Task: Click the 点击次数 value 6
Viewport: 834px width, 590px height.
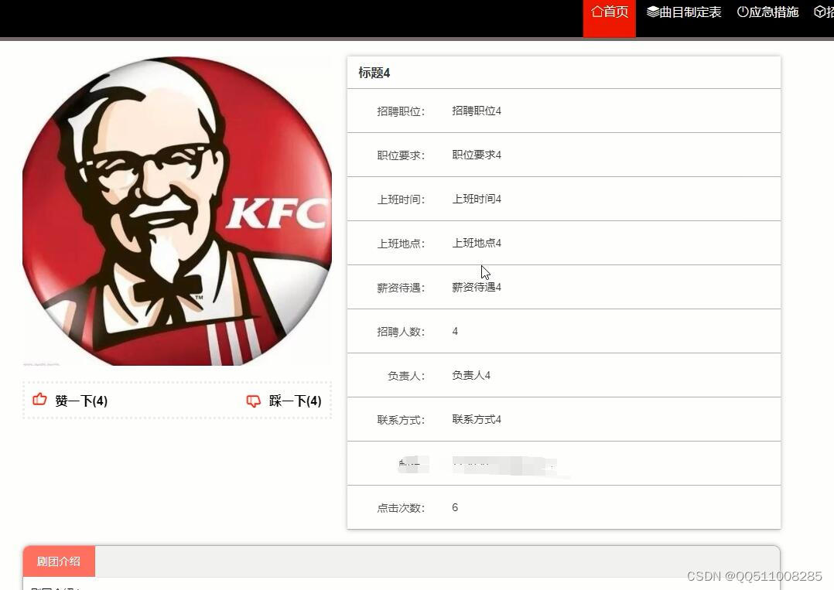Action: (455, 507)
